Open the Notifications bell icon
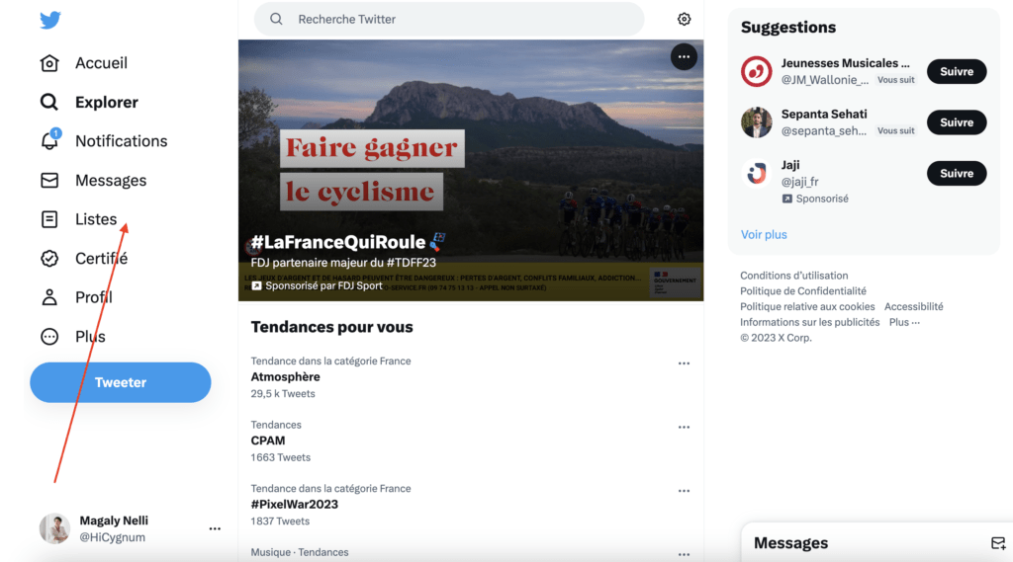This screenshot has height=562, width=1013. [x=49, y=141]
